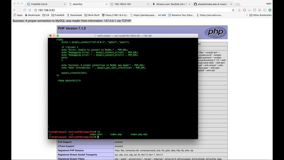Close the 192.168.0.150 tab
The image size is (284, 160).
(148, 4)
